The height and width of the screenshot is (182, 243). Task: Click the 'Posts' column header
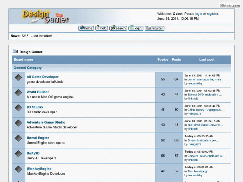176,60
